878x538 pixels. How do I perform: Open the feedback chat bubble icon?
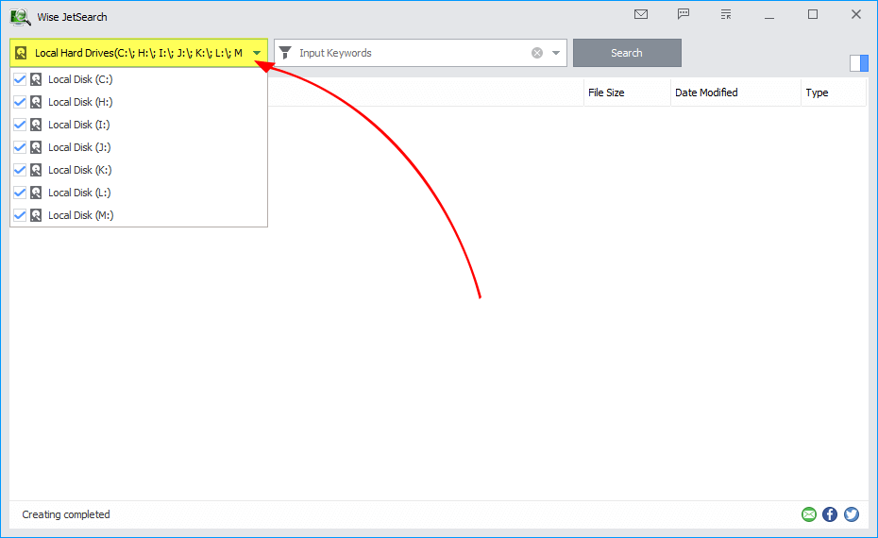click(684, 14)
